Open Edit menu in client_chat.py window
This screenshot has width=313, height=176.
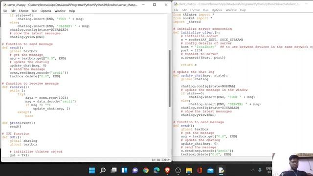coord(184,10)
